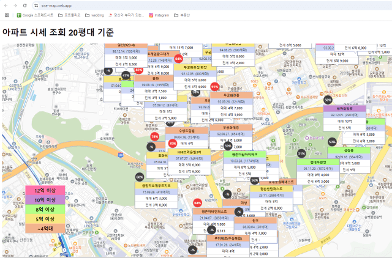Click the 21.04.07. (3850세대) date row
The height and width of the screenshot is (258, 392).
(214, 218)
